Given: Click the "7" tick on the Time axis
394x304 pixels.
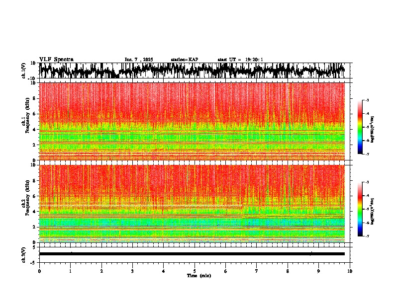Looking at the screenshot, I should pyautogui.click(x=257, y=271).
